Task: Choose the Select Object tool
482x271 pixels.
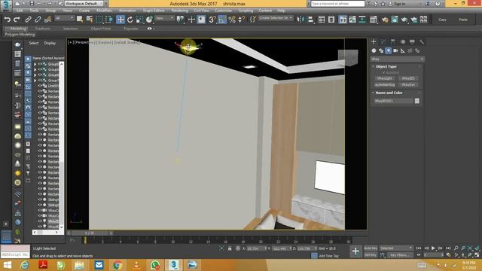Action: click(x=80, y=20)
